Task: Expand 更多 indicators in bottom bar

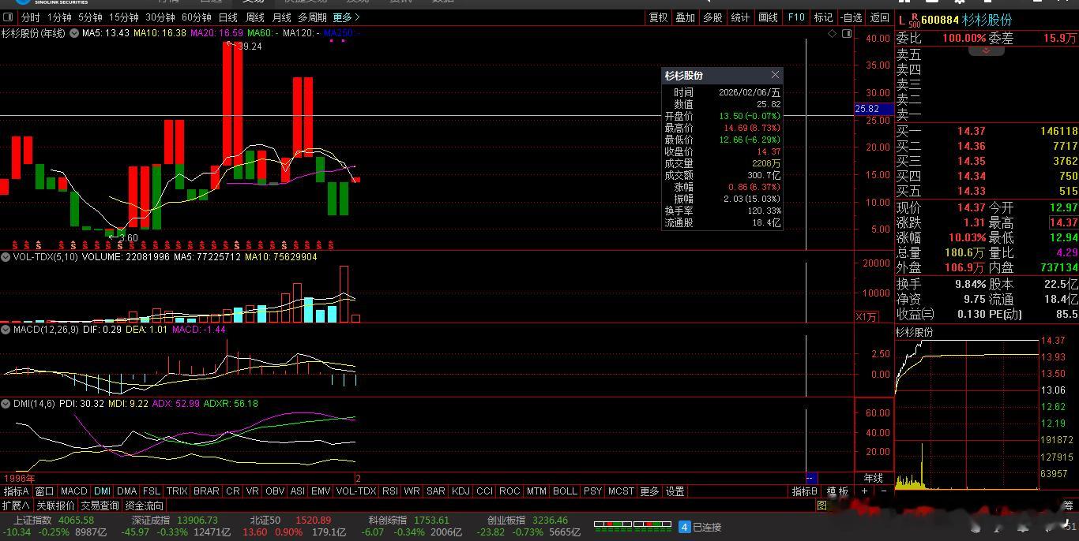Action: (649, 491)
